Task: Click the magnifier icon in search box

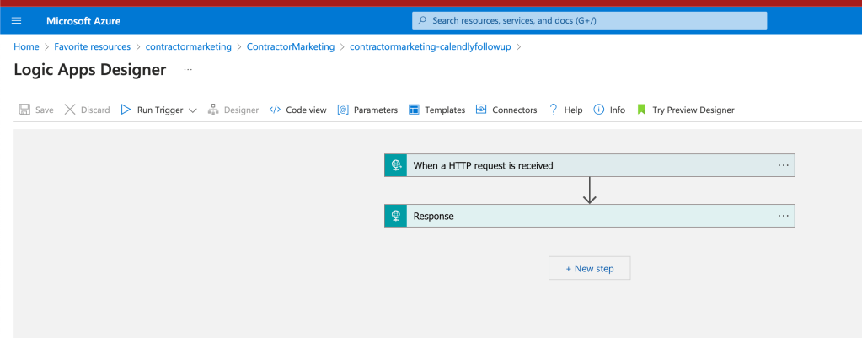Action: (x=422, y=20)
